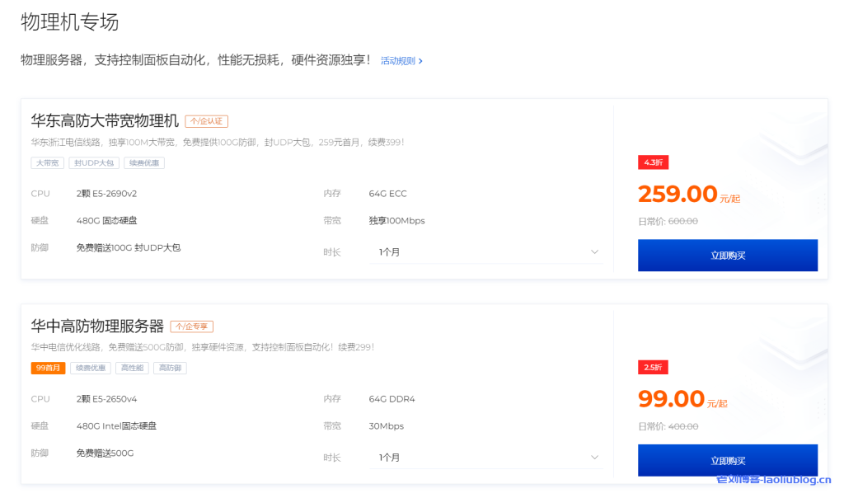This screenshot has width=844, height=498.
Task: Select the 大带宽 feature tag
Action: [x=47, y=162]
